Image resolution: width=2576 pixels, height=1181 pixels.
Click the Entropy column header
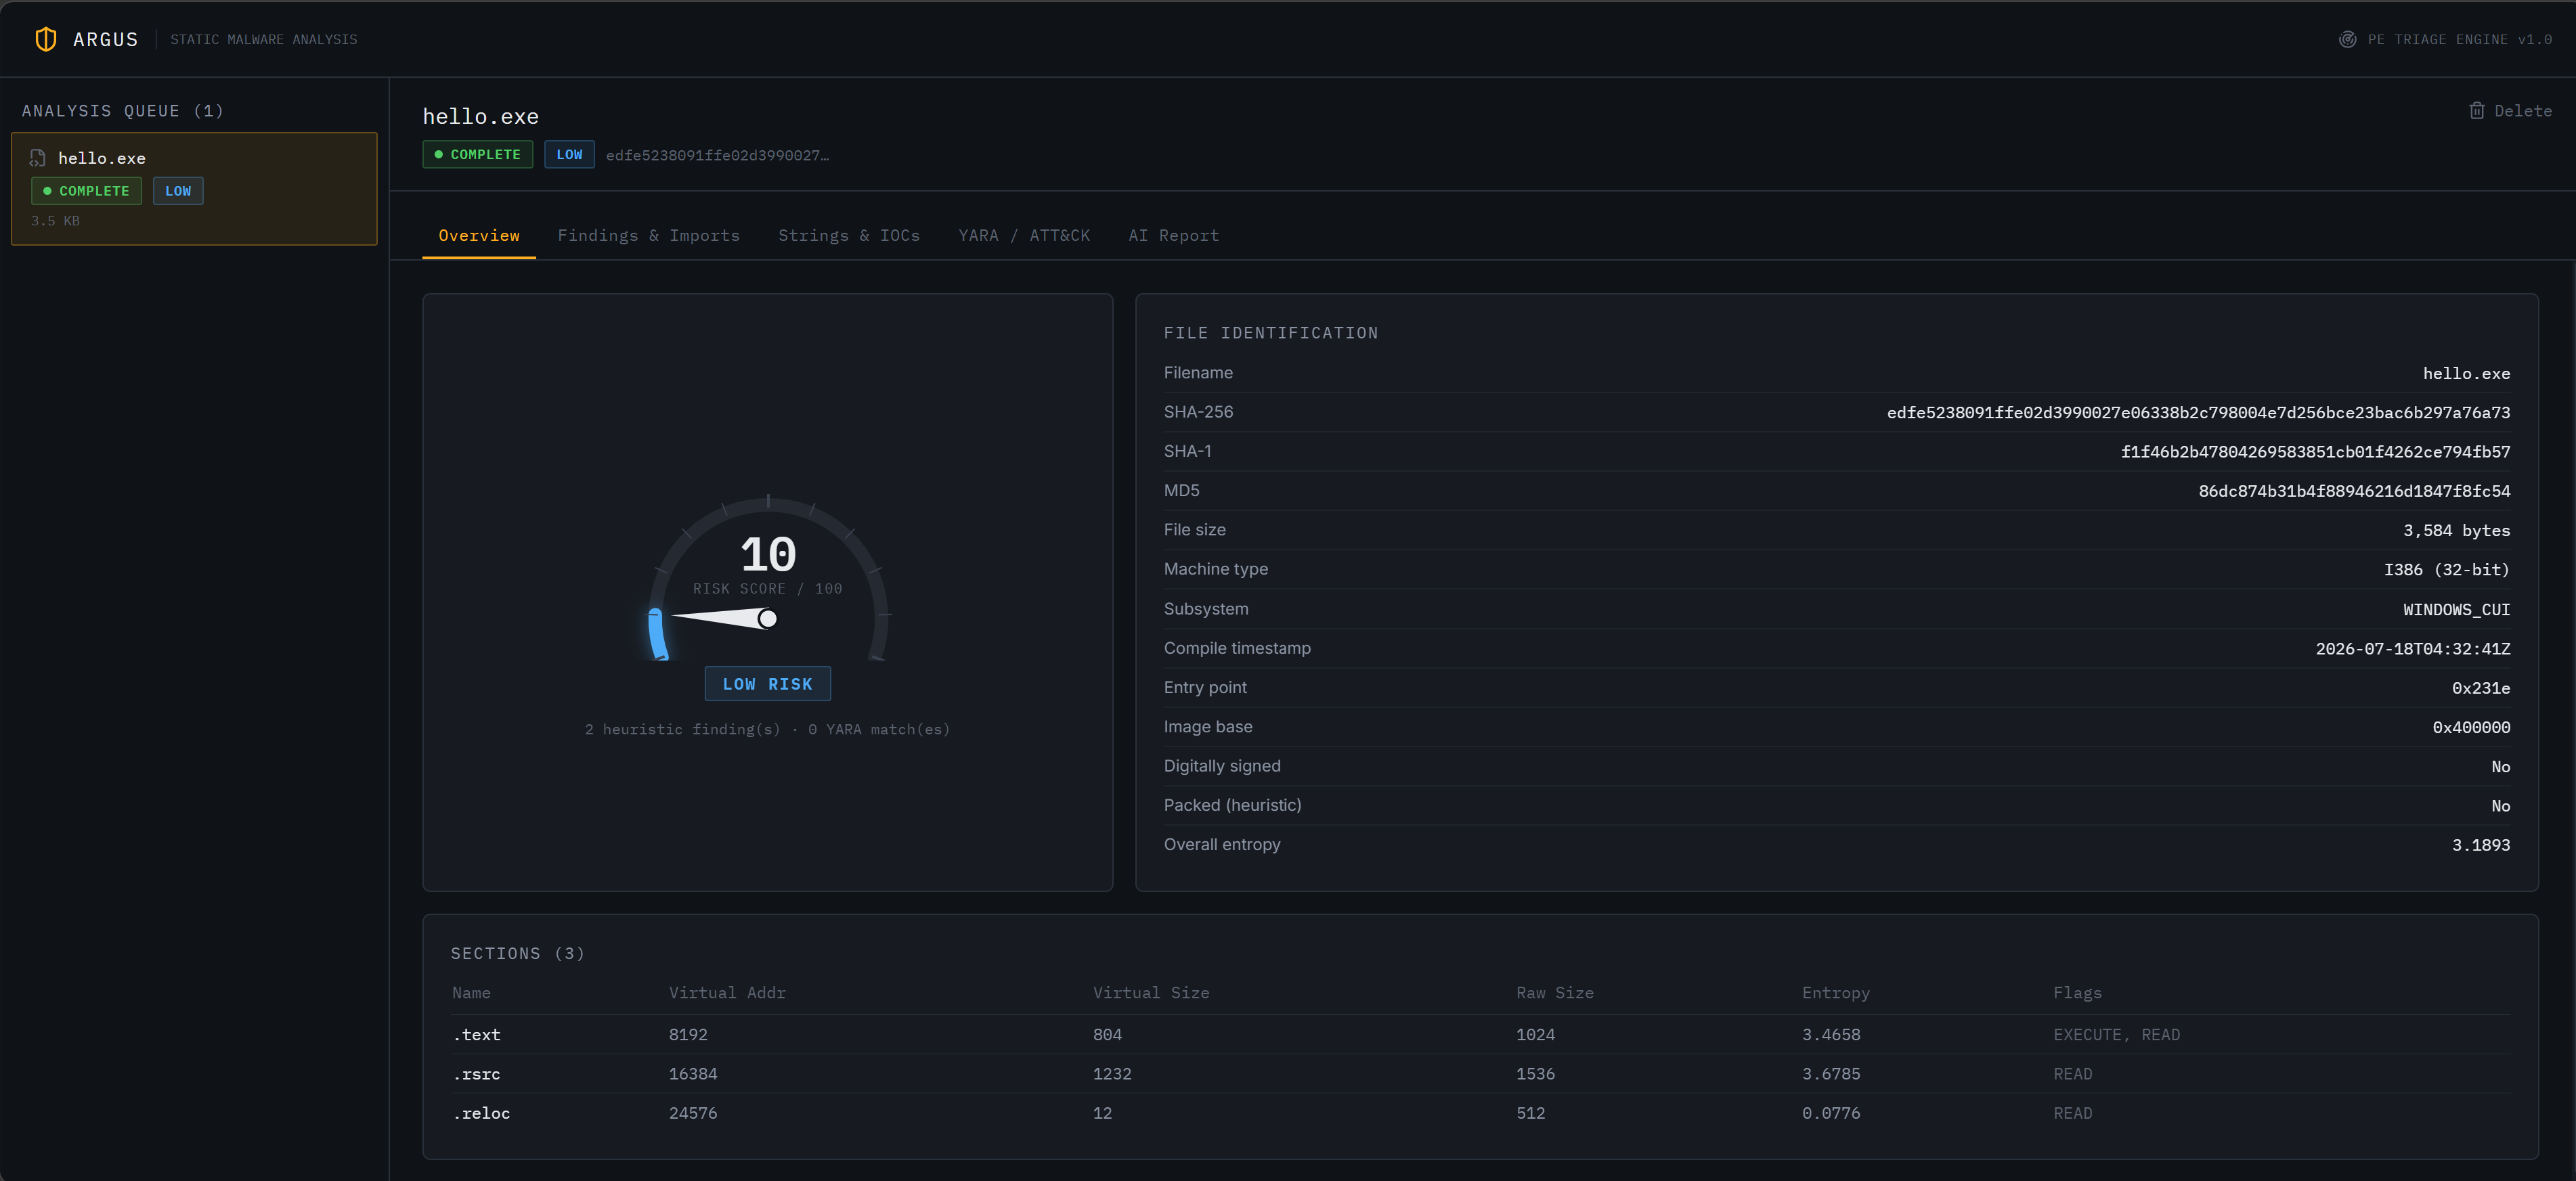pos(1835,992)
